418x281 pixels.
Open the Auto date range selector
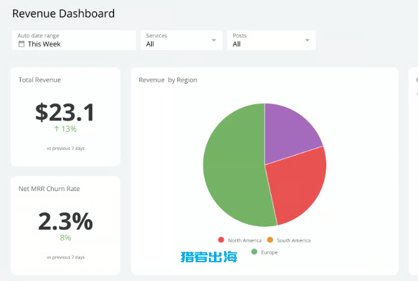pyautogui.click(x=74, y=40)
